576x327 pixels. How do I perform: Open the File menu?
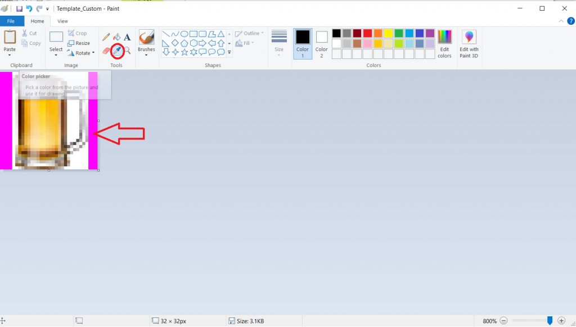click(x=12, y=21)
